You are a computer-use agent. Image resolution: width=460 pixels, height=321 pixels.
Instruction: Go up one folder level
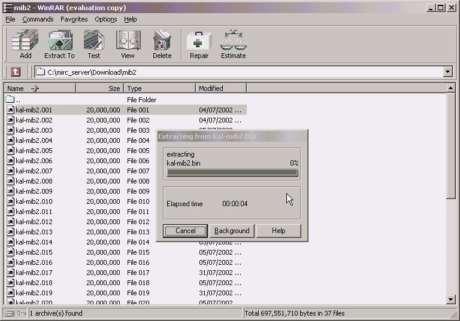pyautogui.click(x=16, y=72)
